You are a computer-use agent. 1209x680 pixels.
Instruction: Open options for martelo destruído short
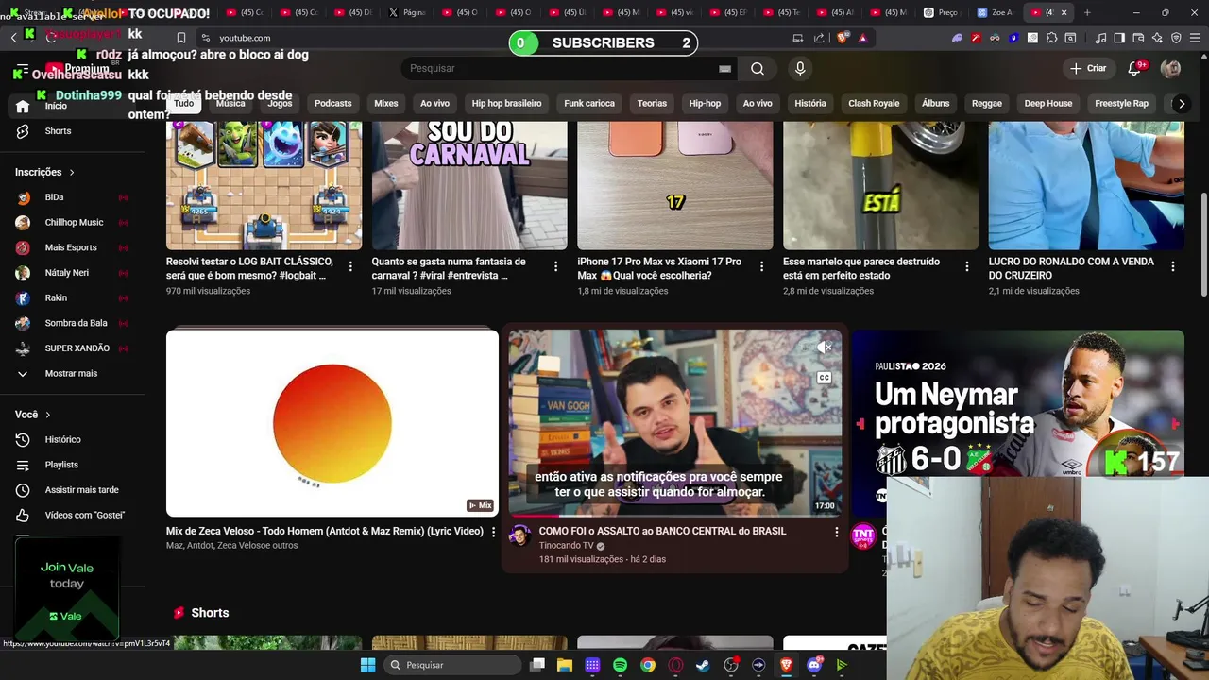coord(966,267)
